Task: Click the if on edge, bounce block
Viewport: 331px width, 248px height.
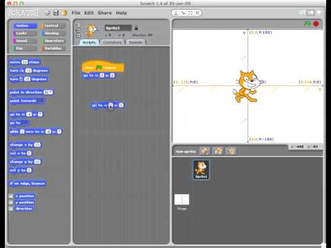Action: pyautogui.click(x=28, y=183)
